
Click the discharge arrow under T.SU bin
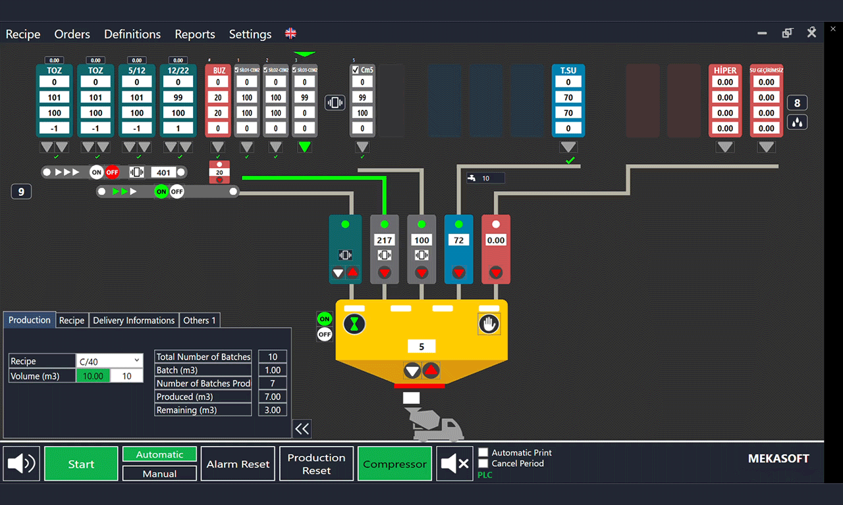(x=568, y=147)
